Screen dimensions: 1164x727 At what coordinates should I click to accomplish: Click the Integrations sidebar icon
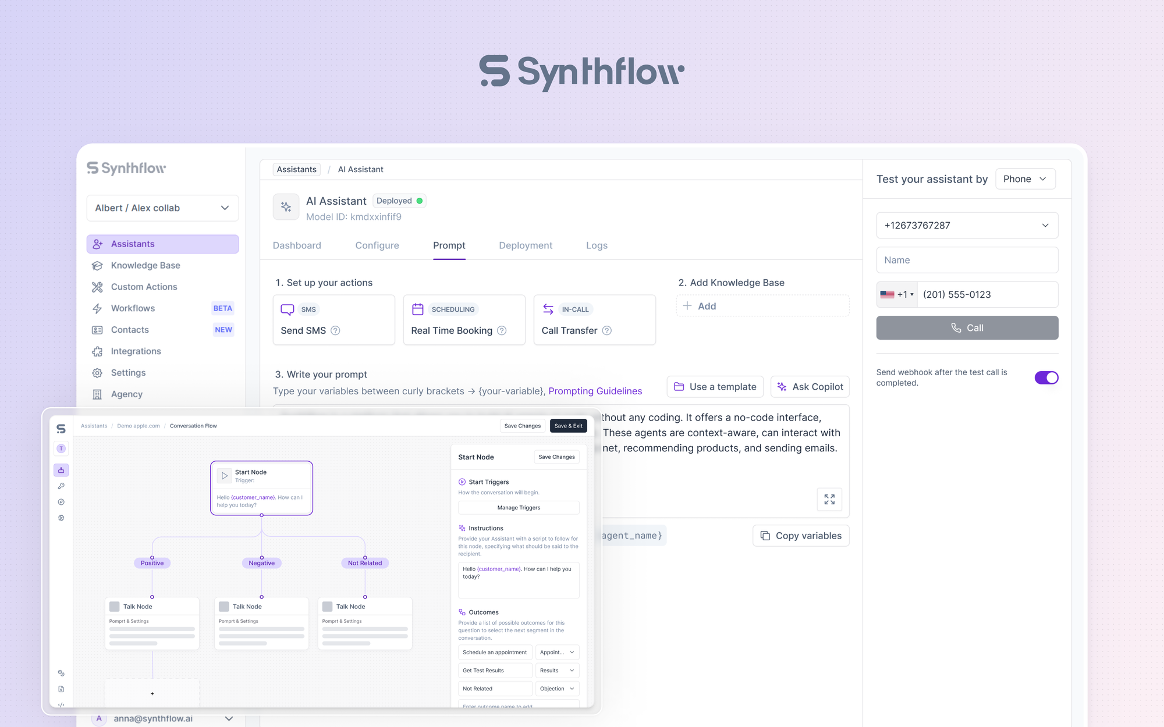pyautogui.click(x=98, y=351)
